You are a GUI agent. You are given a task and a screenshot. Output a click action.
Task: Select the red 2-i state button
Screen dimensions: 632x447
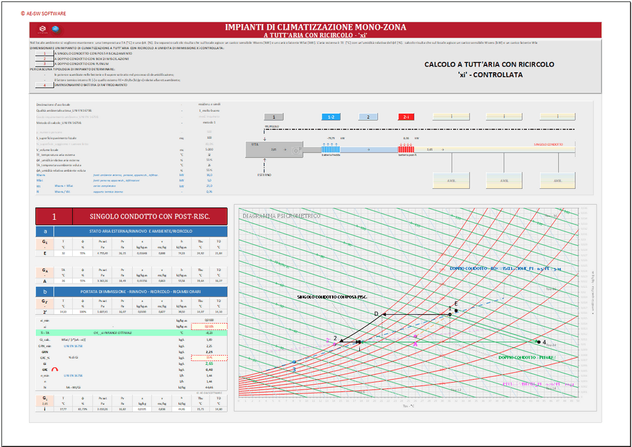pos(405,116)
